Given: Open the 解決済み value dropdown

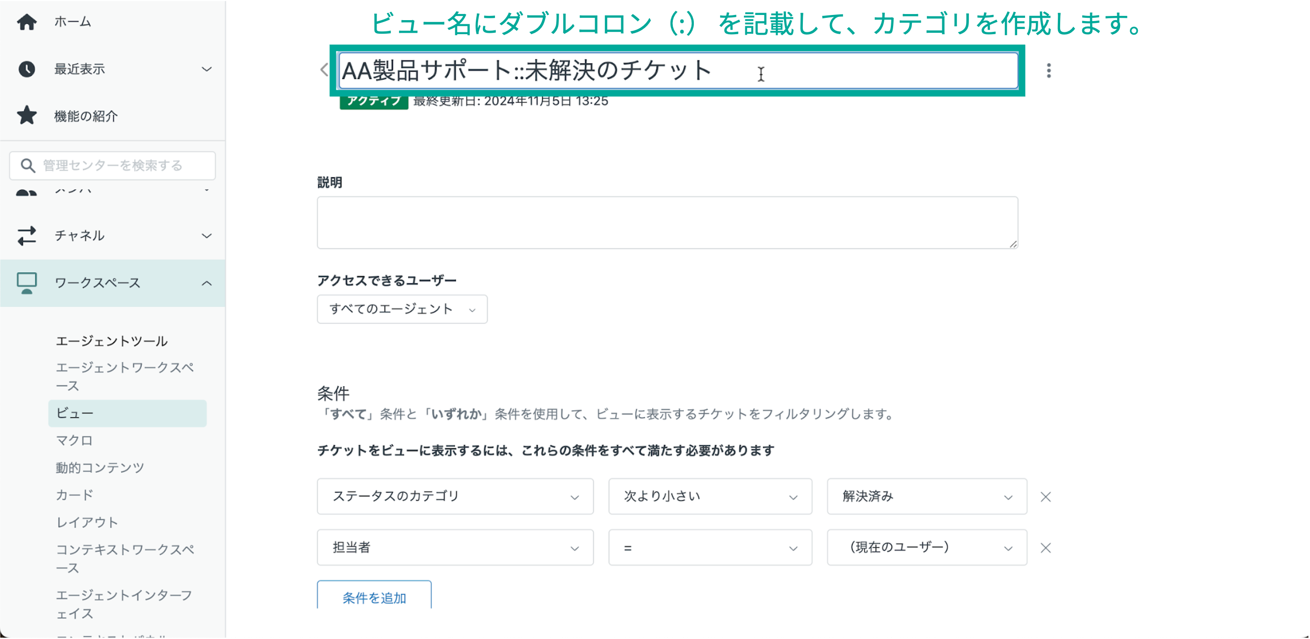Looking at the screenshot, I should pyautogui.click(x=926, y=497).
